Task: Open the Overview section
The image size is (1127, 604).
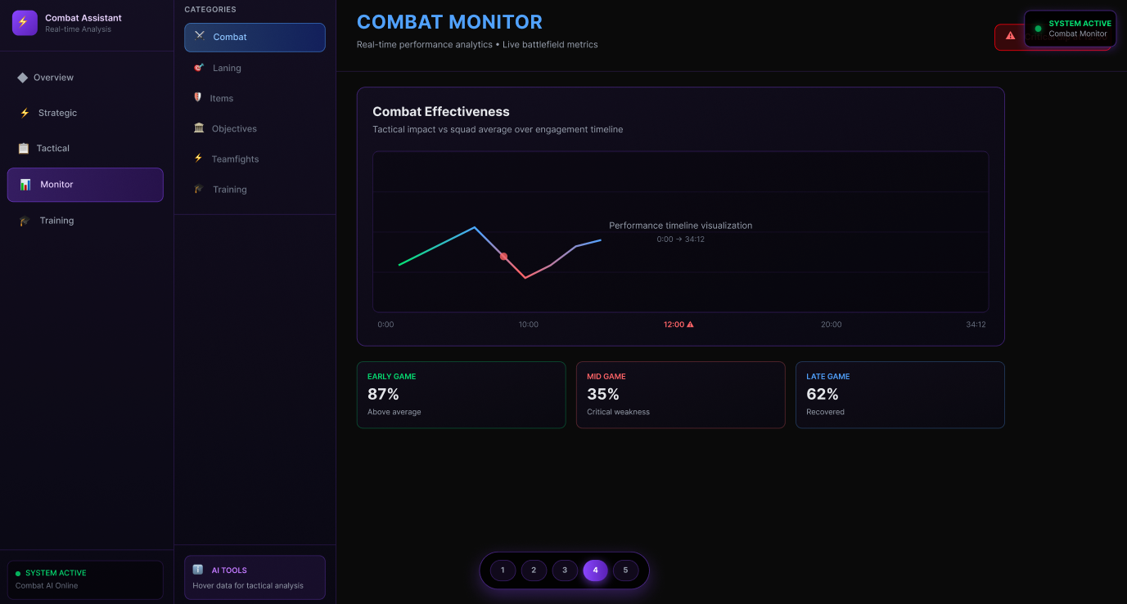Action: (85, 78)
